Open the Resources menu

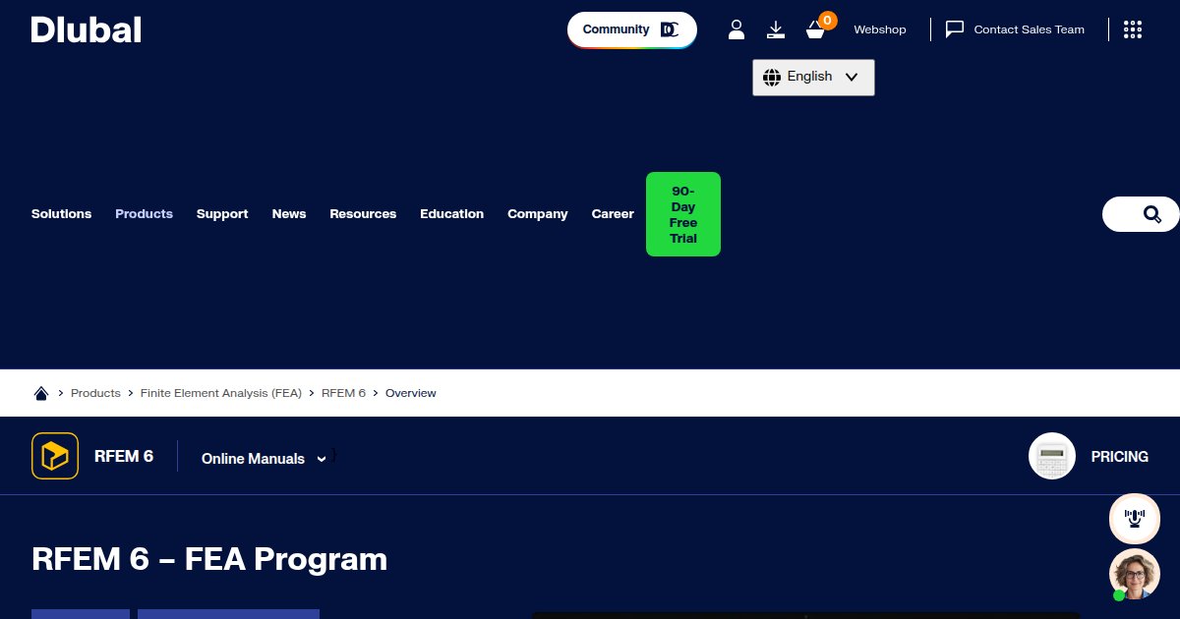[363, 214]
